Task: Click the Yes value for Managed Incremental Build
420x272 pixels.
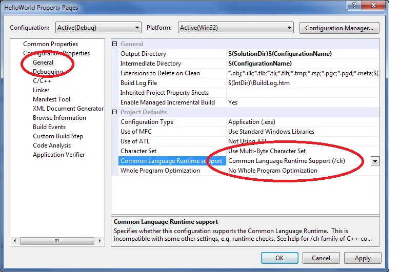Action: pos(233,102)
